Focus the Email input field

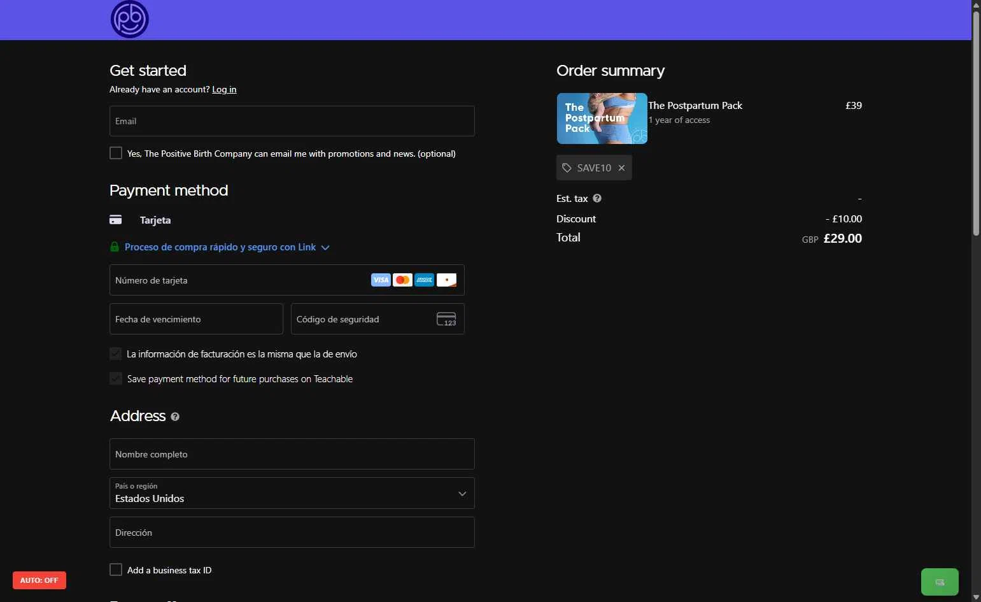point(292,121)
